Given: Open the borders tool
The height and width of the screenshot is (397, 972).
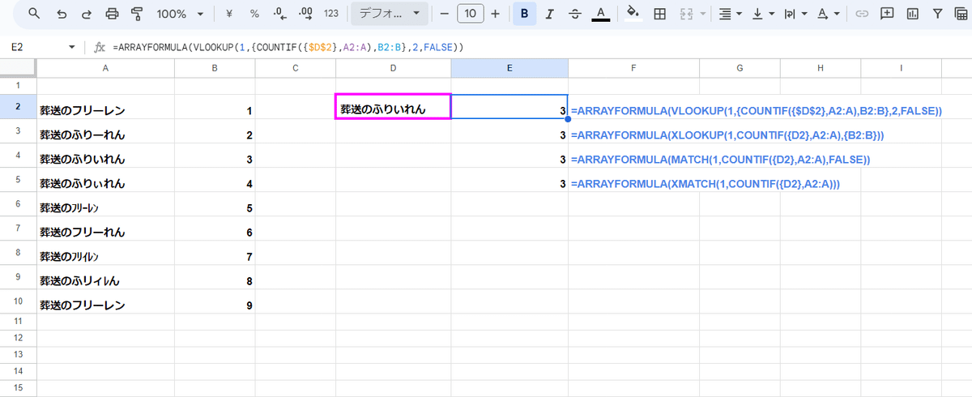Looking at the screenshot, I should [x=659, y=14].
